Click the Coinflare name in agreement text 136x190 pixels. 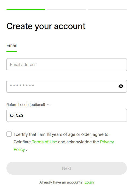[x=22, y=142]
